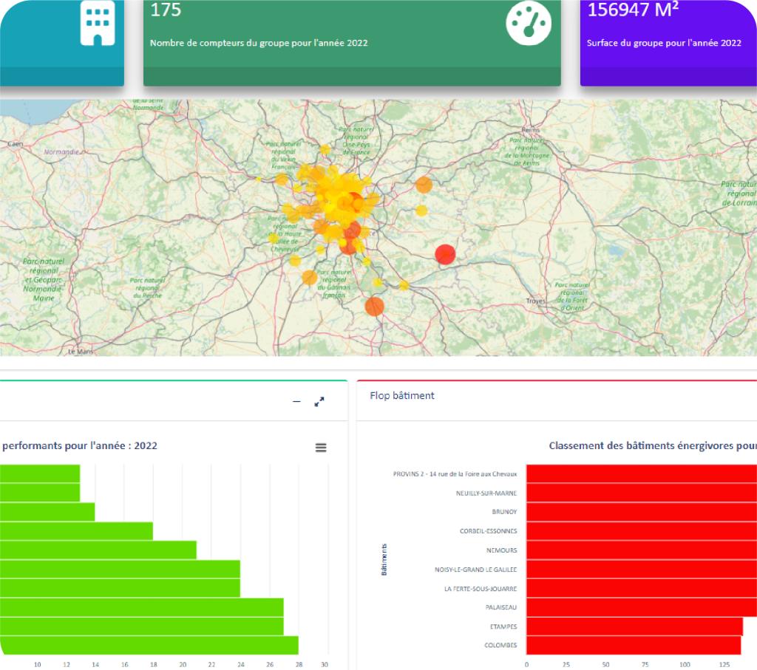Select the PROVINS 2 red bar
Screen dimensions: 757x670
pos(642,474)
